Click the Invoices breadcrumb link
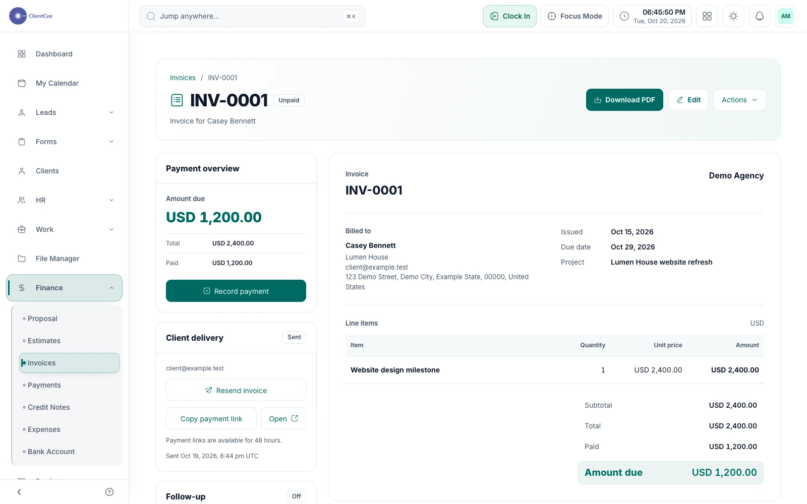This screenshot has height=504, width=807. point(183,78)
